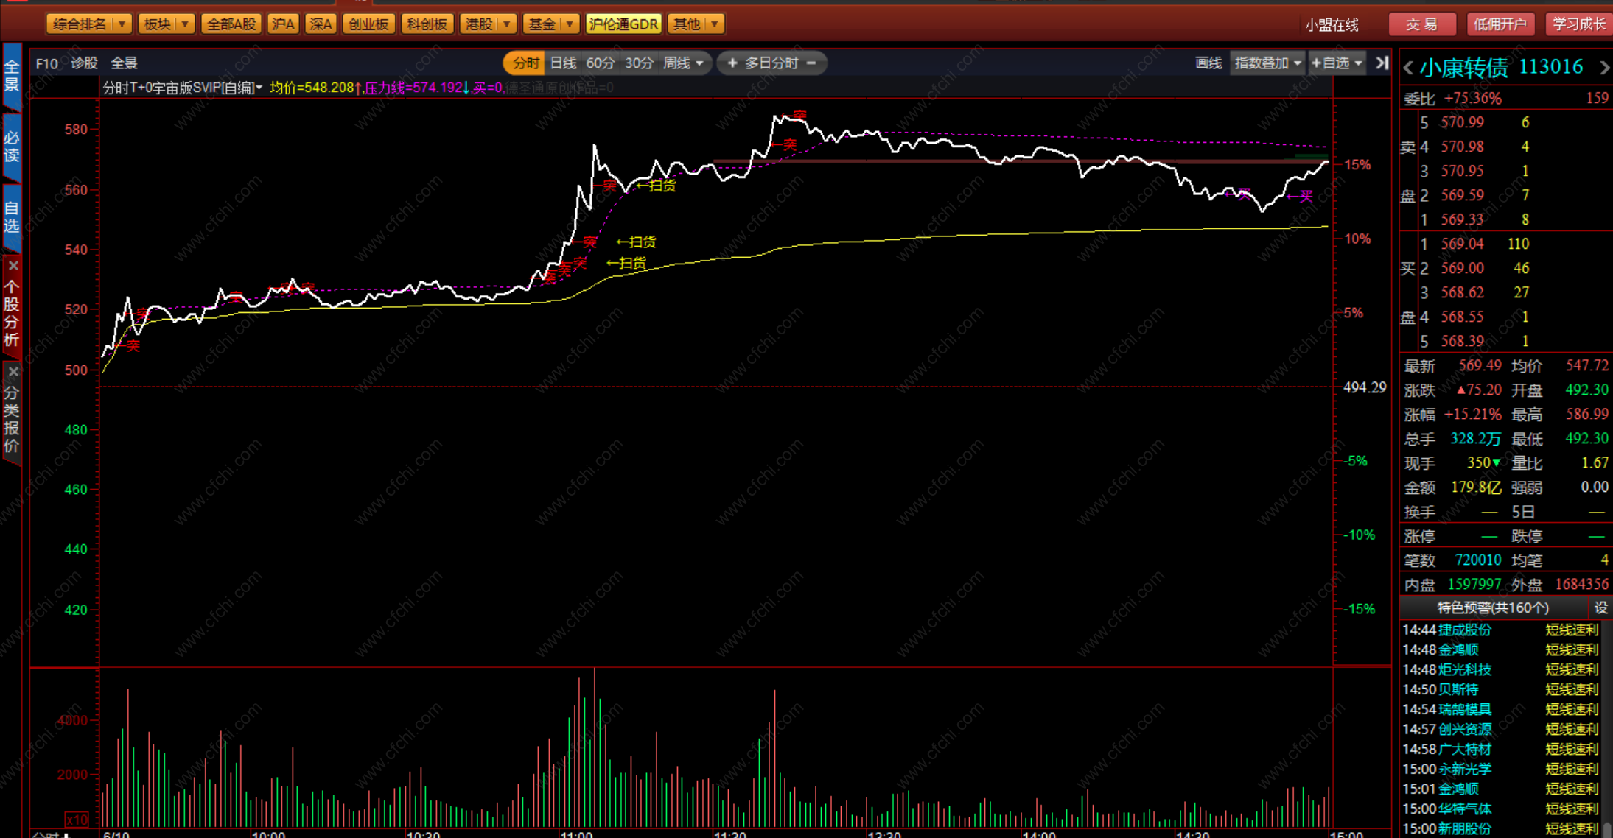
Task: Switch to 日线 chart mode
Action: tap(564, 63)
